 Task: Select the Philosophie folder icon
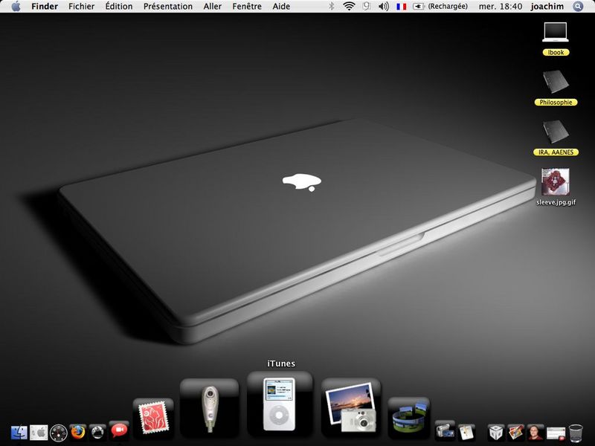coord(556,82)
